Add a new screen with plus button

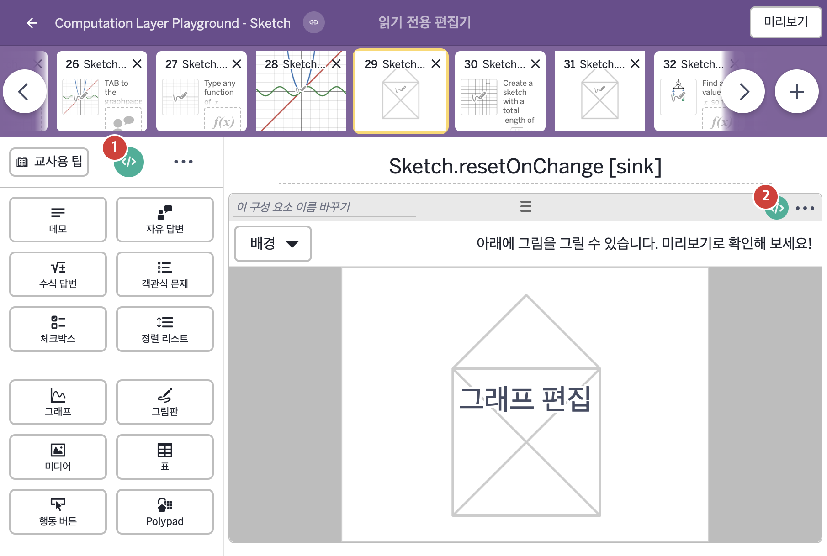pyautogui.click(x=796, y=92)
